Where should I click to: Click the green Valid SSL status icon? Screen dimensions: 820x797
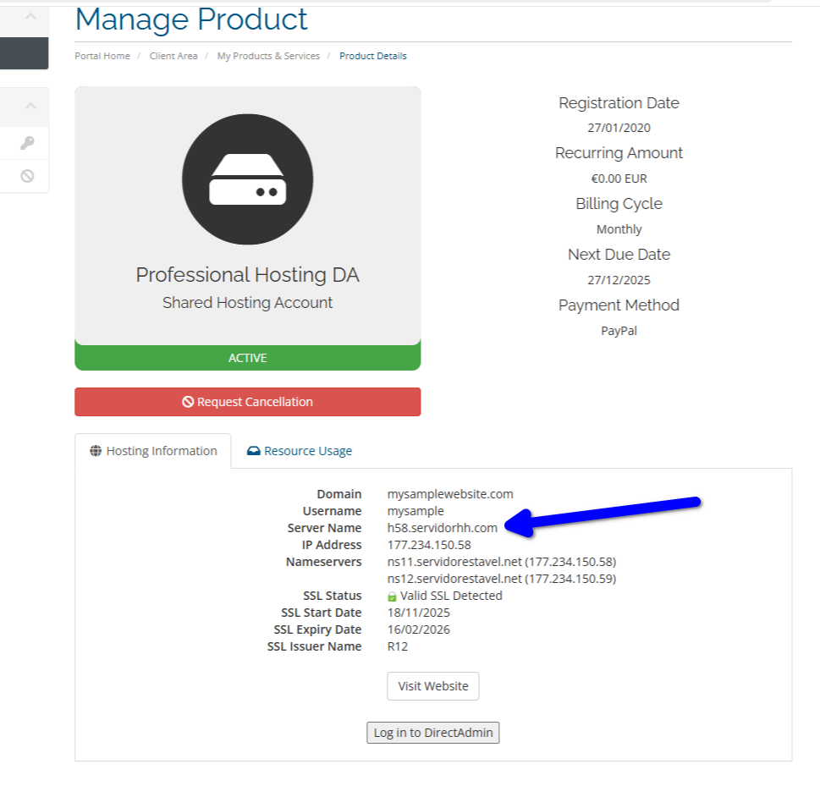click(x=393, y=595)
